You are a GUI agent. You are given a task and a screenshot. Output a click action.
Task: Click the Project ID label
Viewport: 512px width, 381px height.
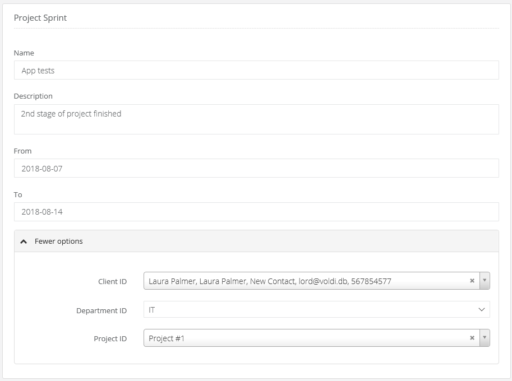tap(110, 339)
